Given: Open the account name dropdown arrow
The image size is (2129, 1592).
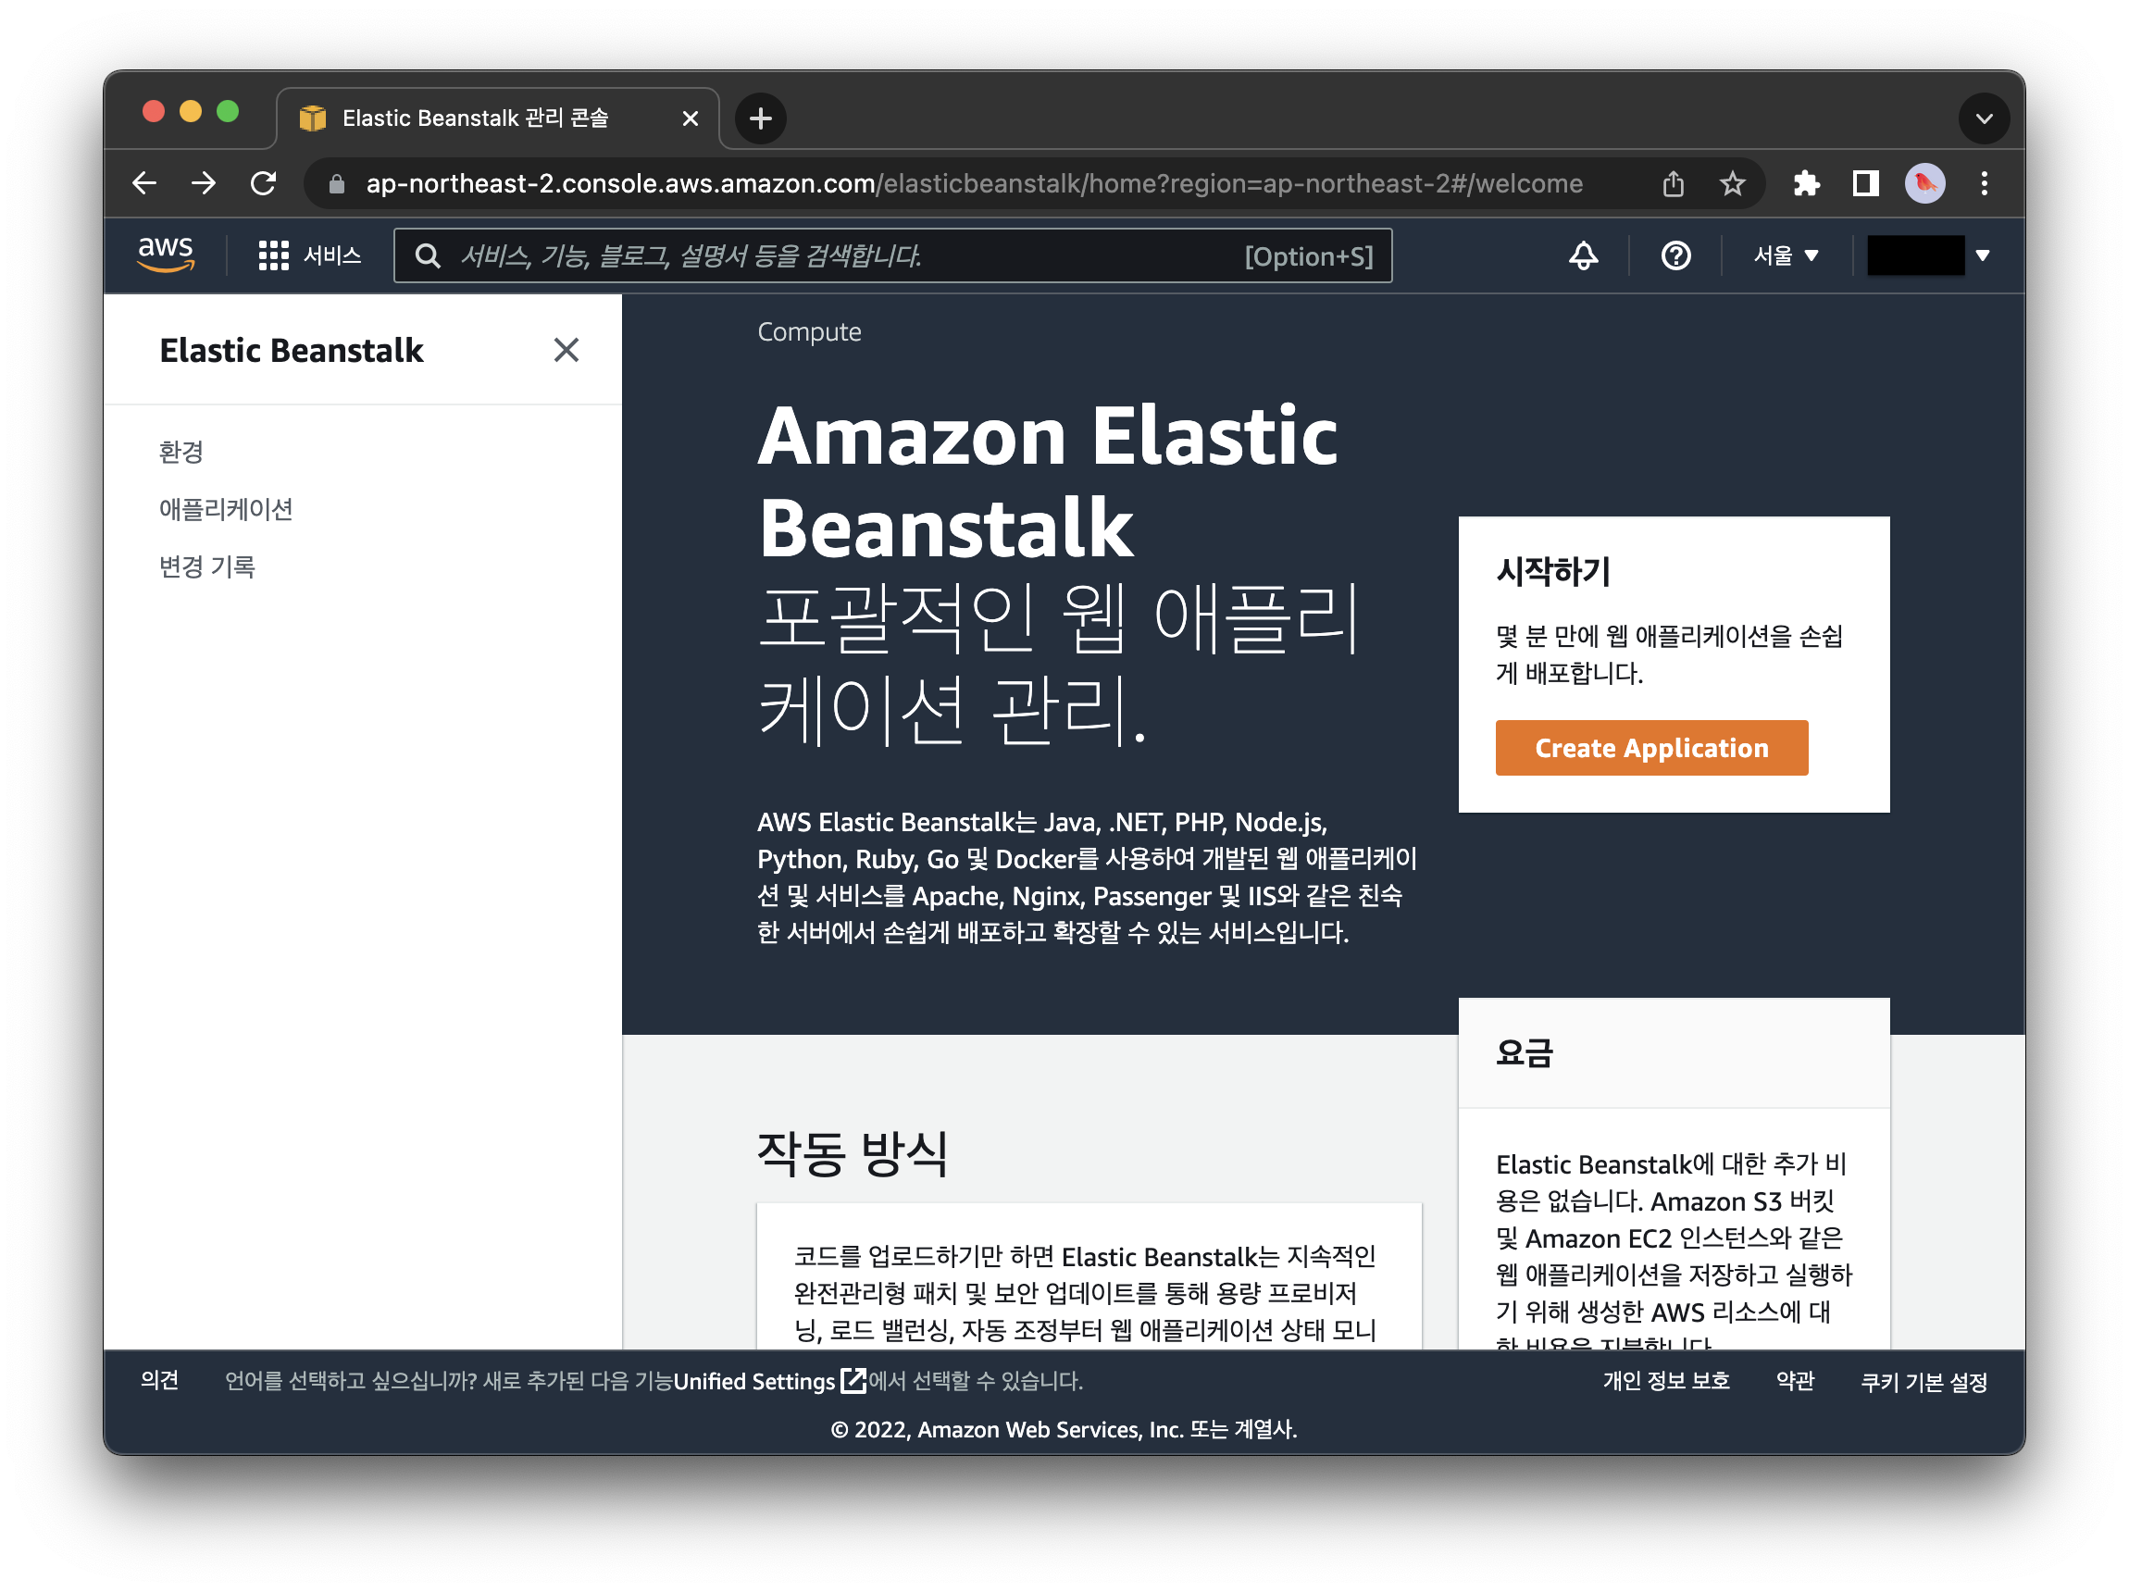Looking at the screenshot, I should click(1983, 255).
